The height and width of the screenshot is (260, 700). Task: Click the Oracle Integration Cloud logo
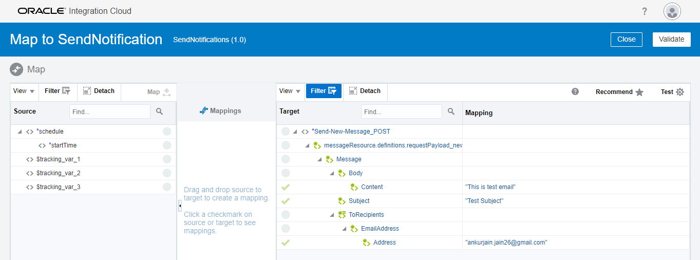pyautogui.click(x=74, y=11)
